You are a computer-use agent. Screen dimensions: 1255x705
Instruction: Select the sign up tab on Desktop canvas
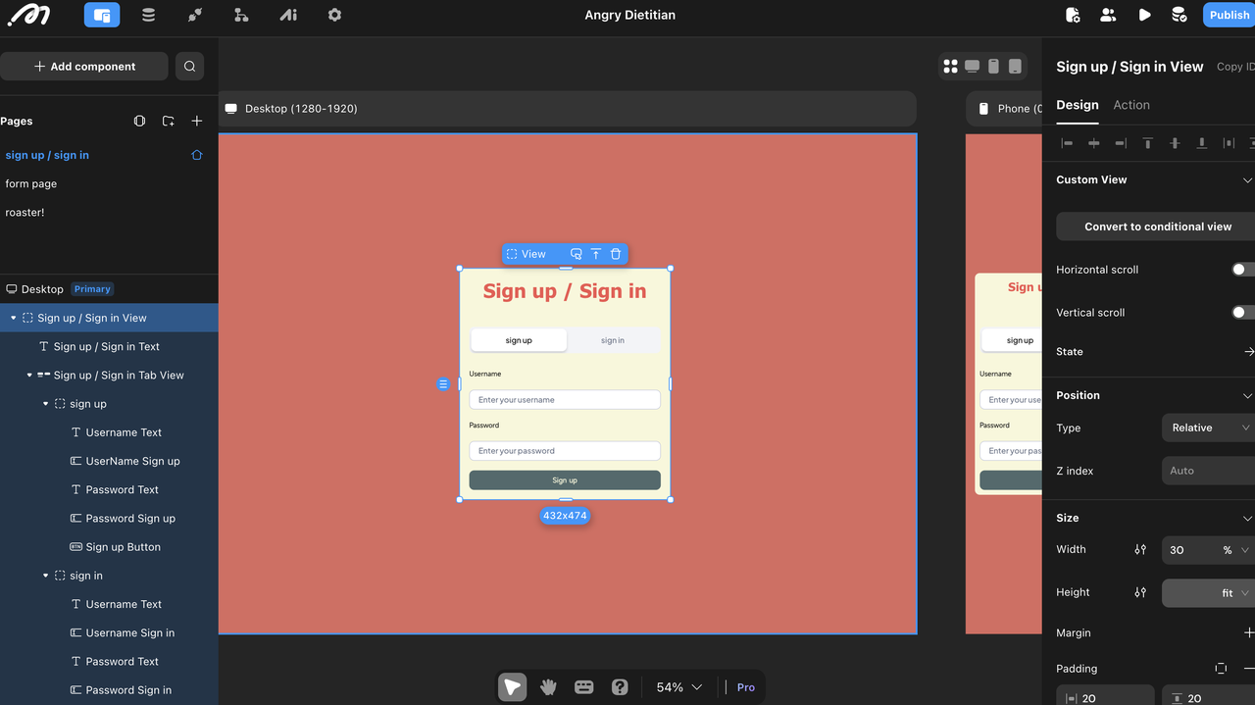point(519,340)
